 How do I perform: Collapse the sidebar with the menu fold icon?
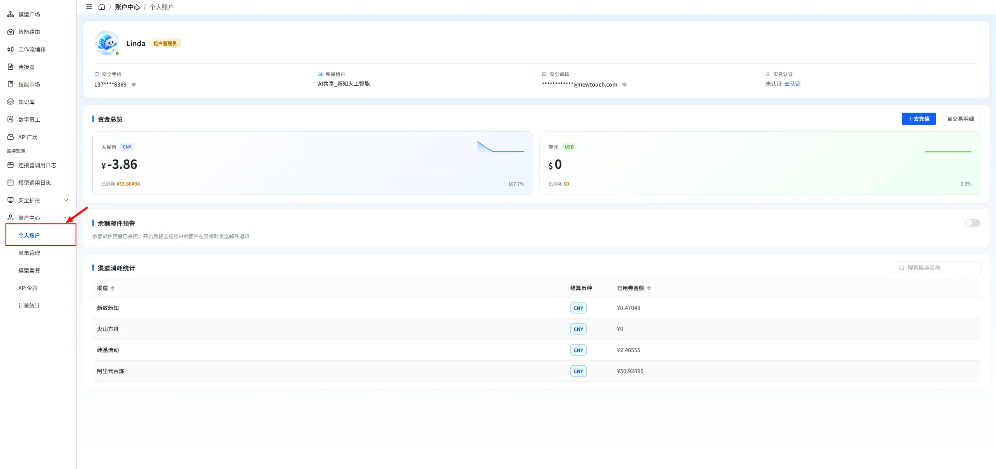89,7
